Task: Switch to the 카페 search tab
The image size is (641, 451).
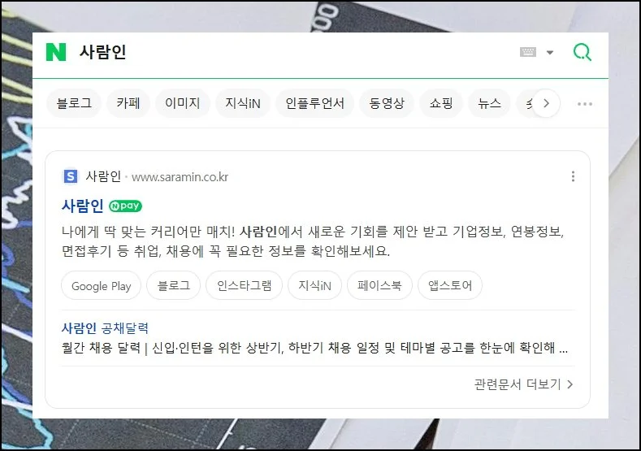Action: coord(128,103)
